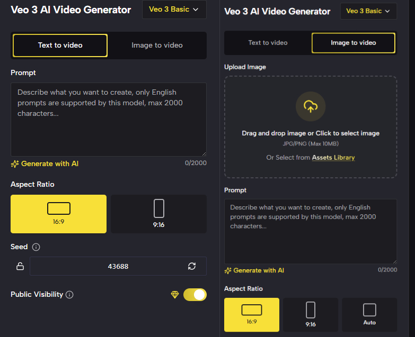The width and height of the screenshot is (415, 337).
Task: Open the Assets Library link
Action: coord(333,158)
